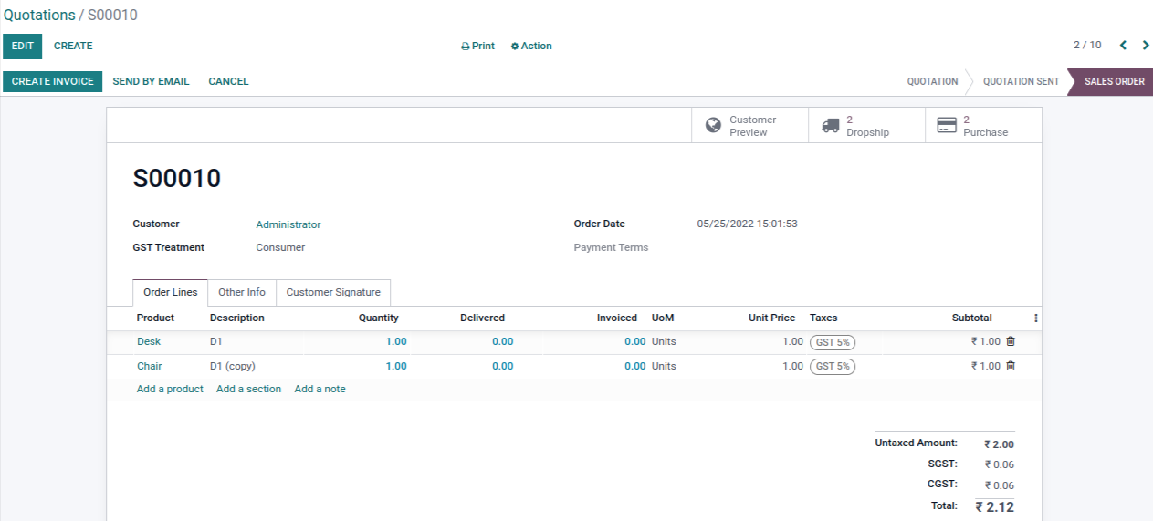Click the Edit button

coord(23,46)
